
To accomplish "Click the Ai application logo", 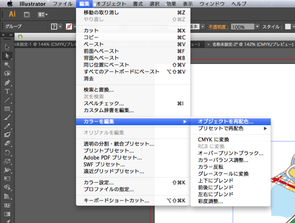I will pyautogui.click(x=12, y=14).
